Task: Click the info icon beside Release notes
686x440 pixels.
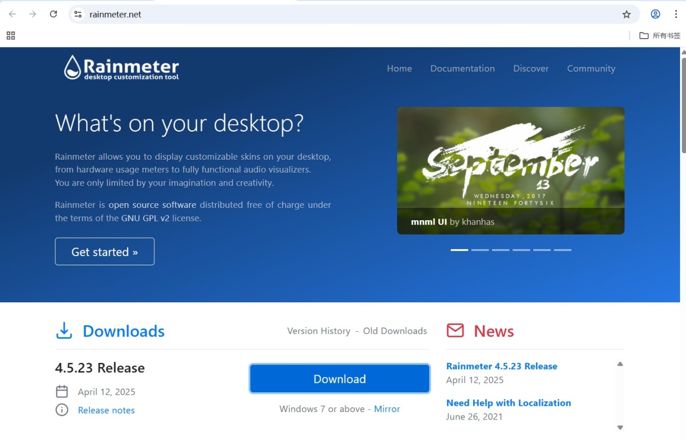Action: pos(62,410)
